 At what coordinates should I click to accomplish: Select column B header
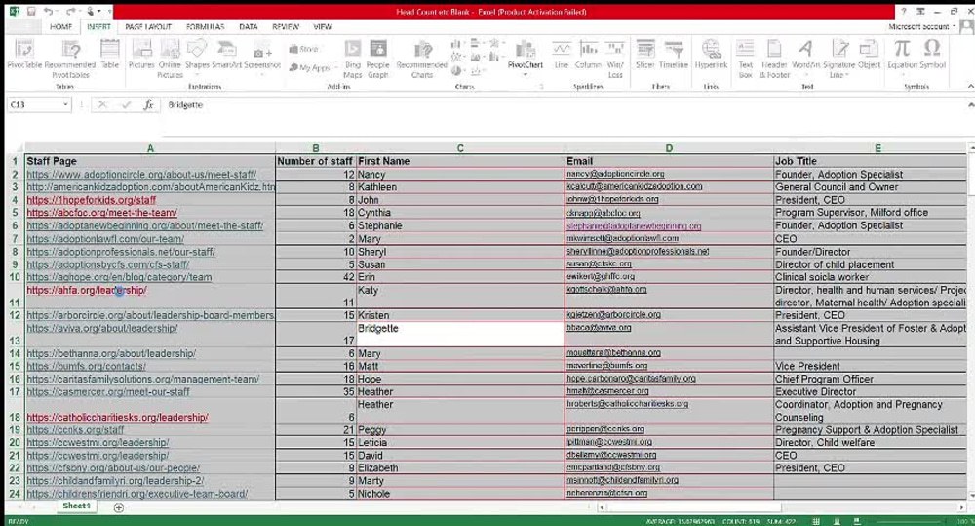315,148
